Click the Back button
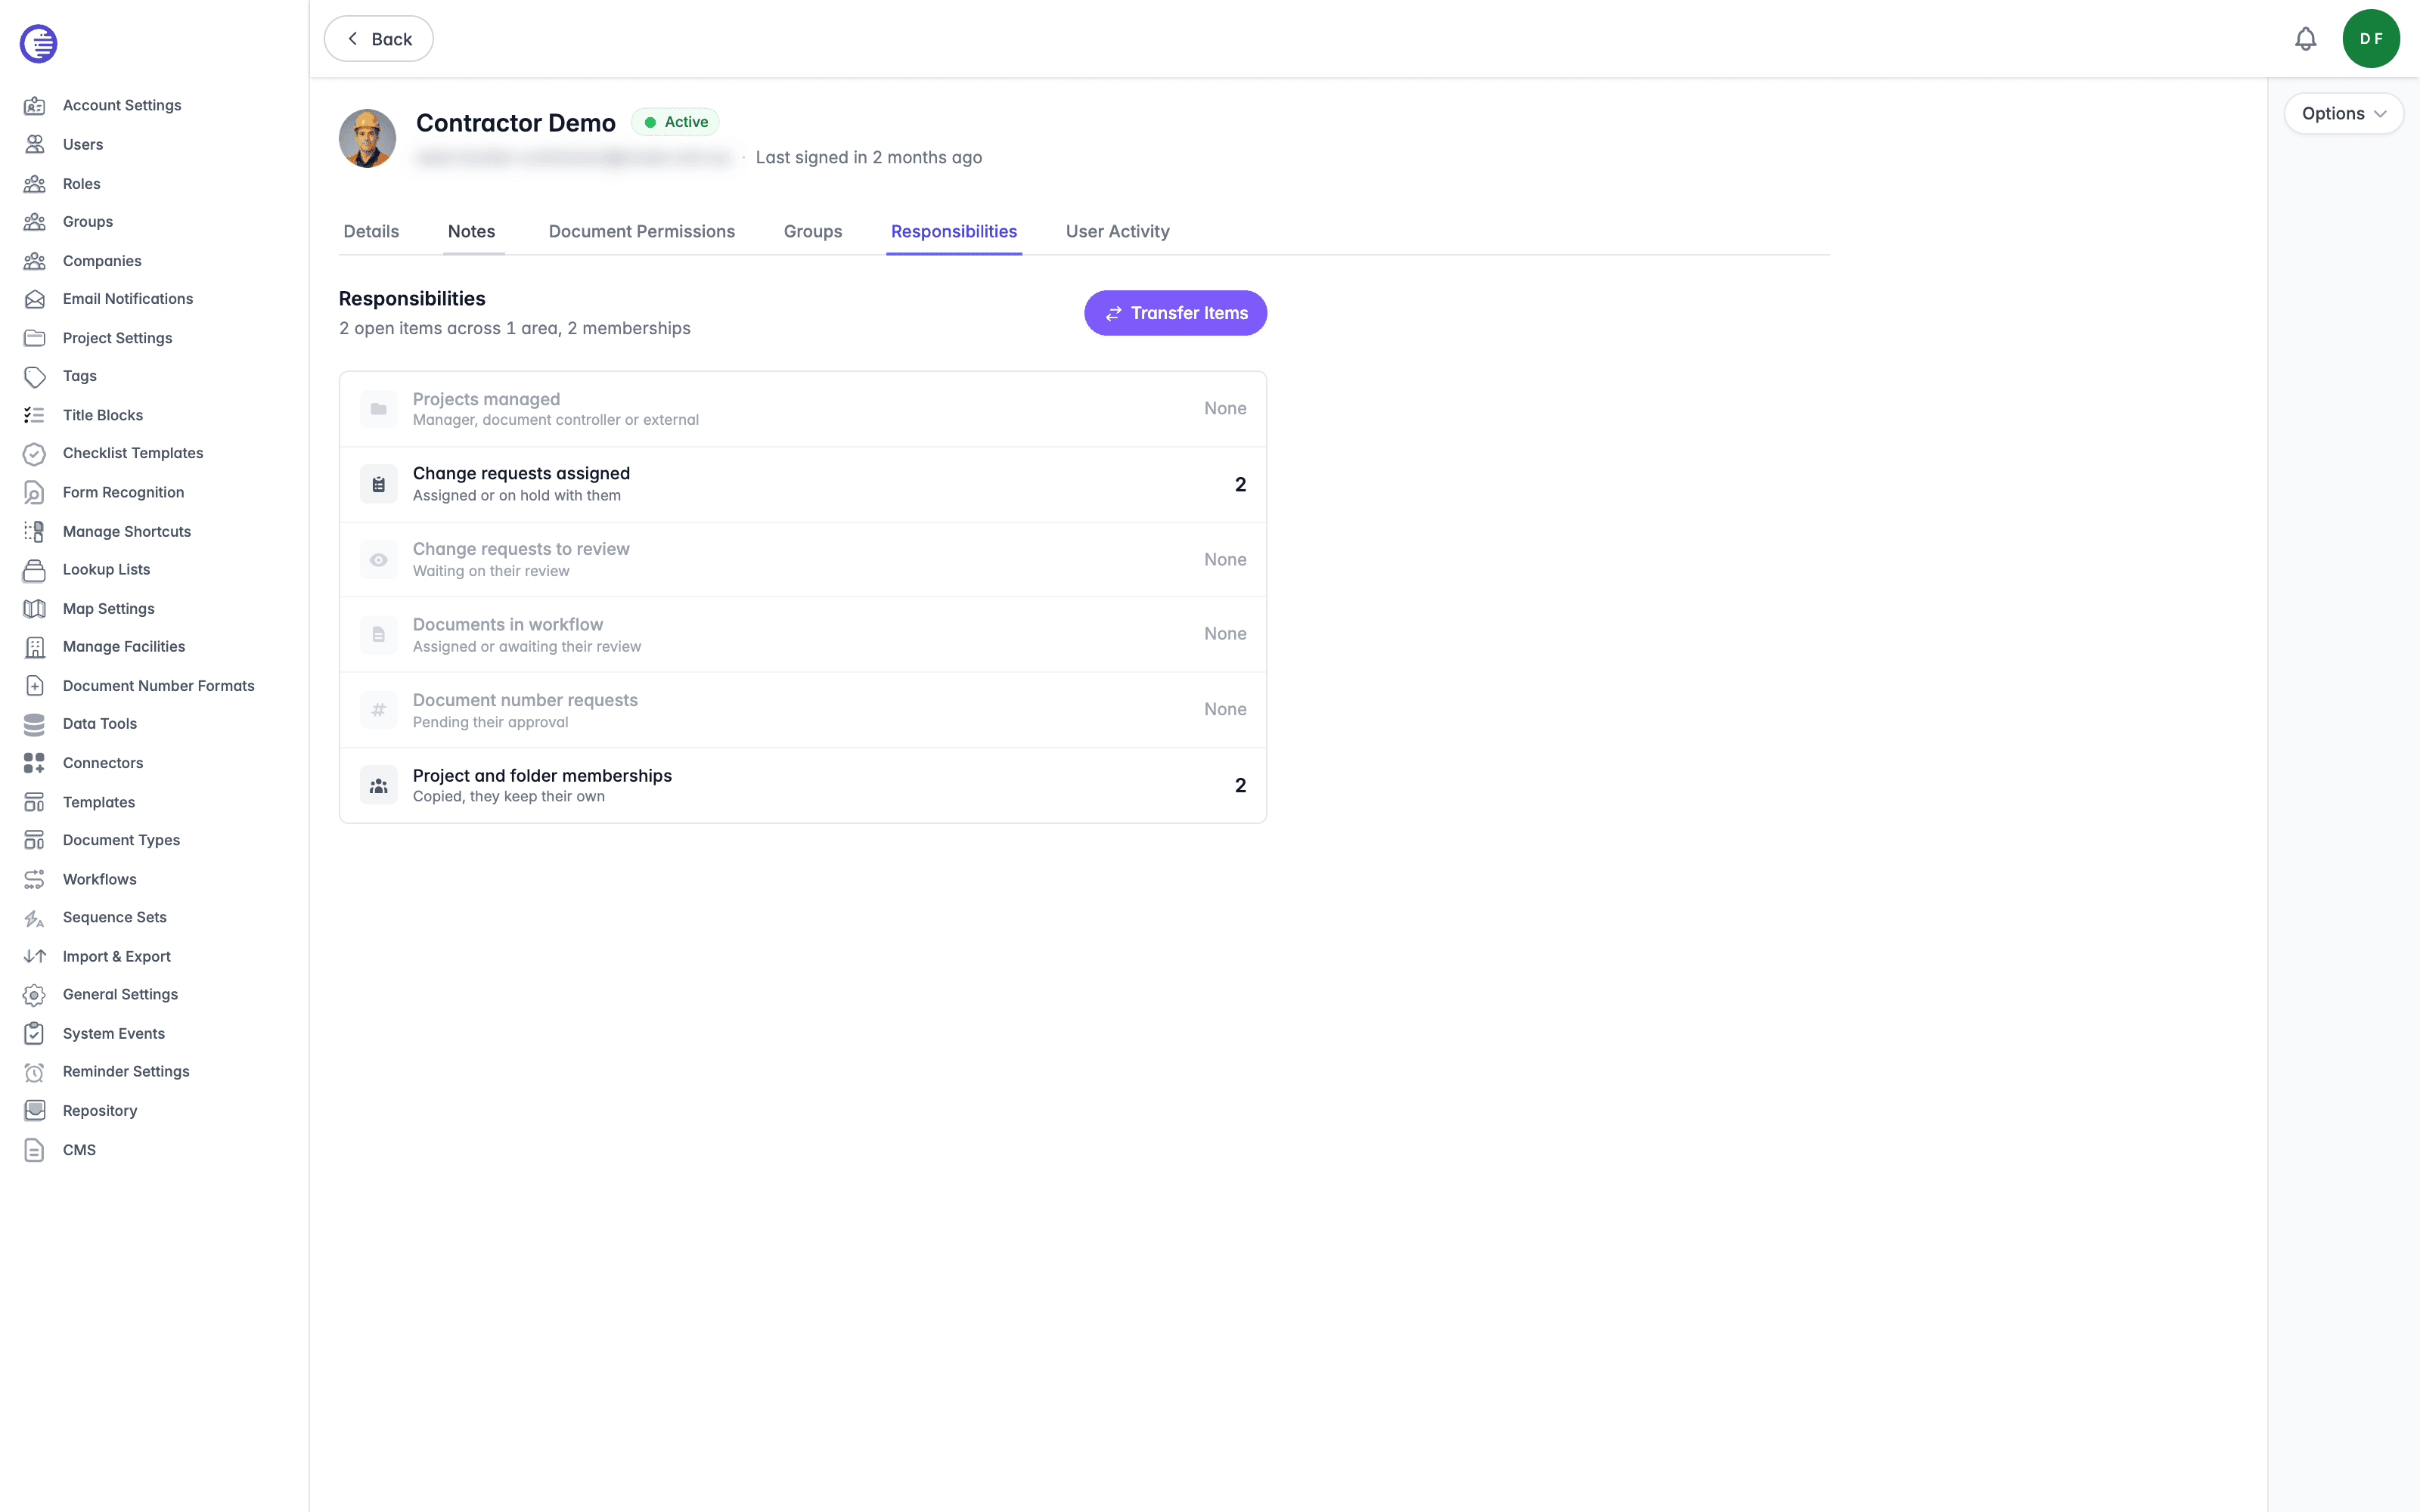The height and width of the screenshot is (1512, 2420). click(x=378, y=39)
